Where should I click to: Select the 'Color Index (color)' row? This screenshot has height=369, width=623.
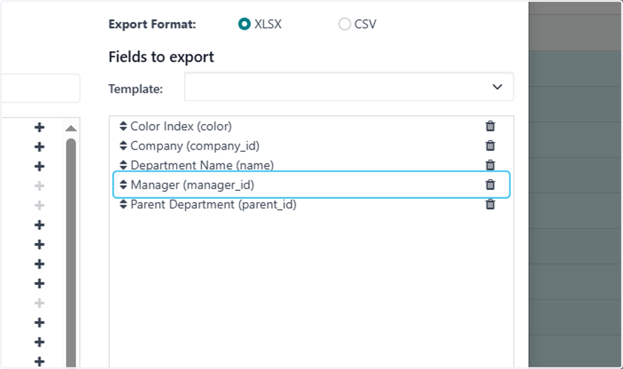click(311, 126)
